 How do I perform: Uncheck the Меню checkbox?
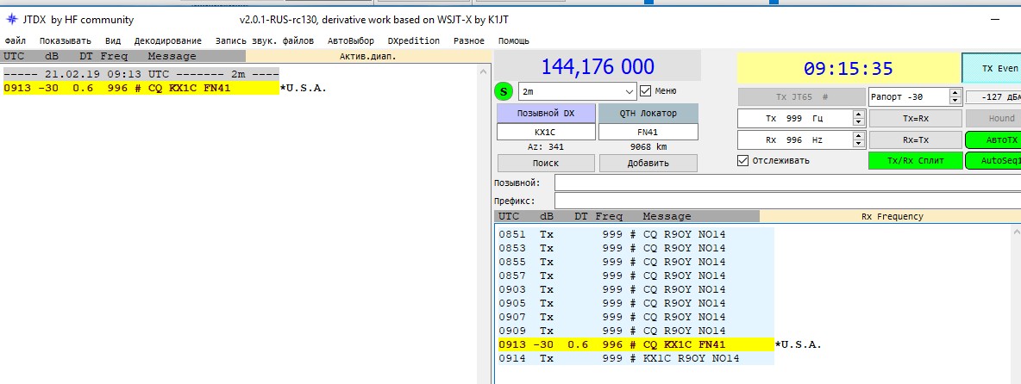646,90
